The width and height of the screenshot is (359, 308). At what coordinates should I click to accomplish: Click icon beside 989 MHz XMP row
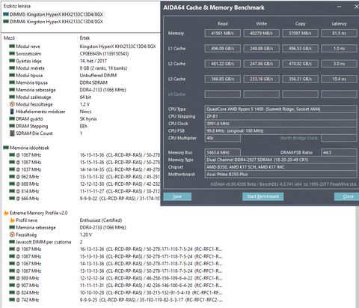pos(12,278)
